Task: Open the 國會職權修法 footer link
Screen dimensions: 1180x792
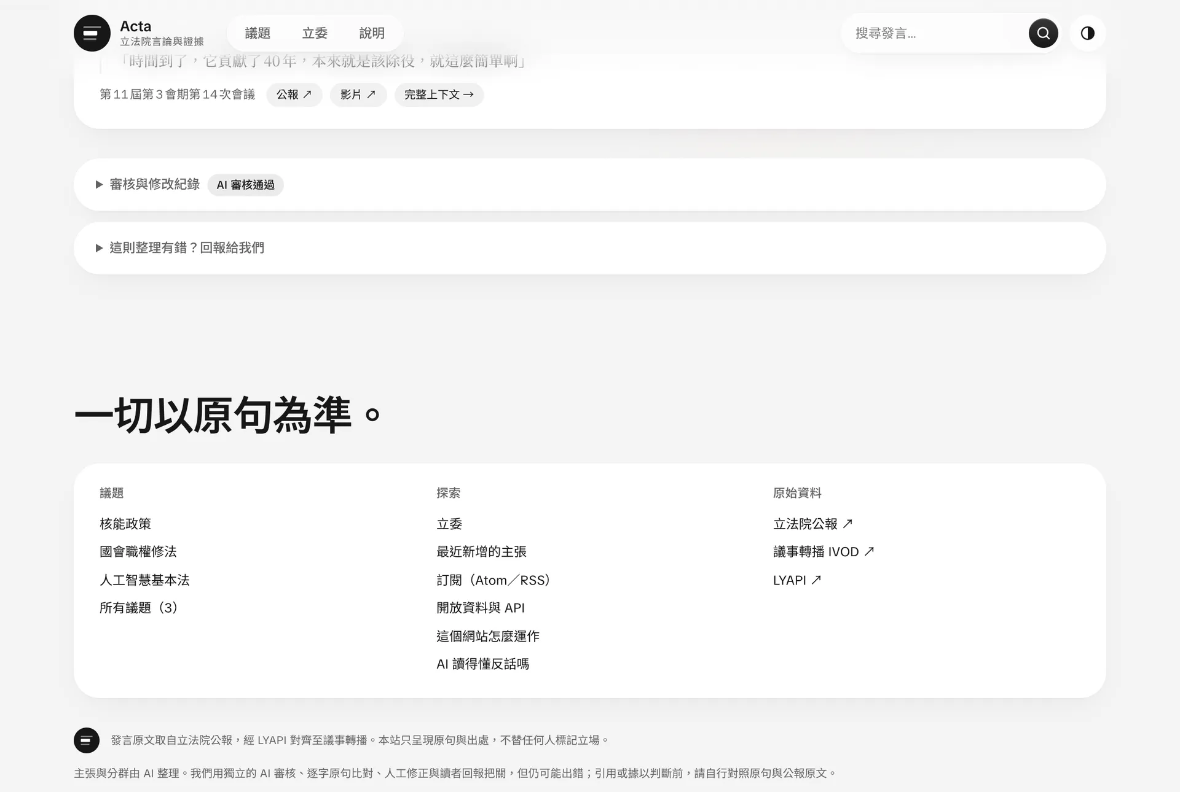Action: tap(138, 551)
